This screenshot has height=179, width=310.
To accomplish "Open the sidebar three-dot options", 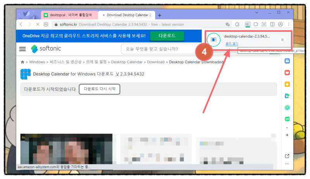I will click(287, 164).
